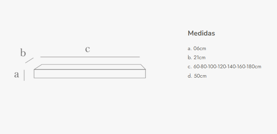
Task: Click the right slanted edge of the shelf
Action: [x=143, y=67]
